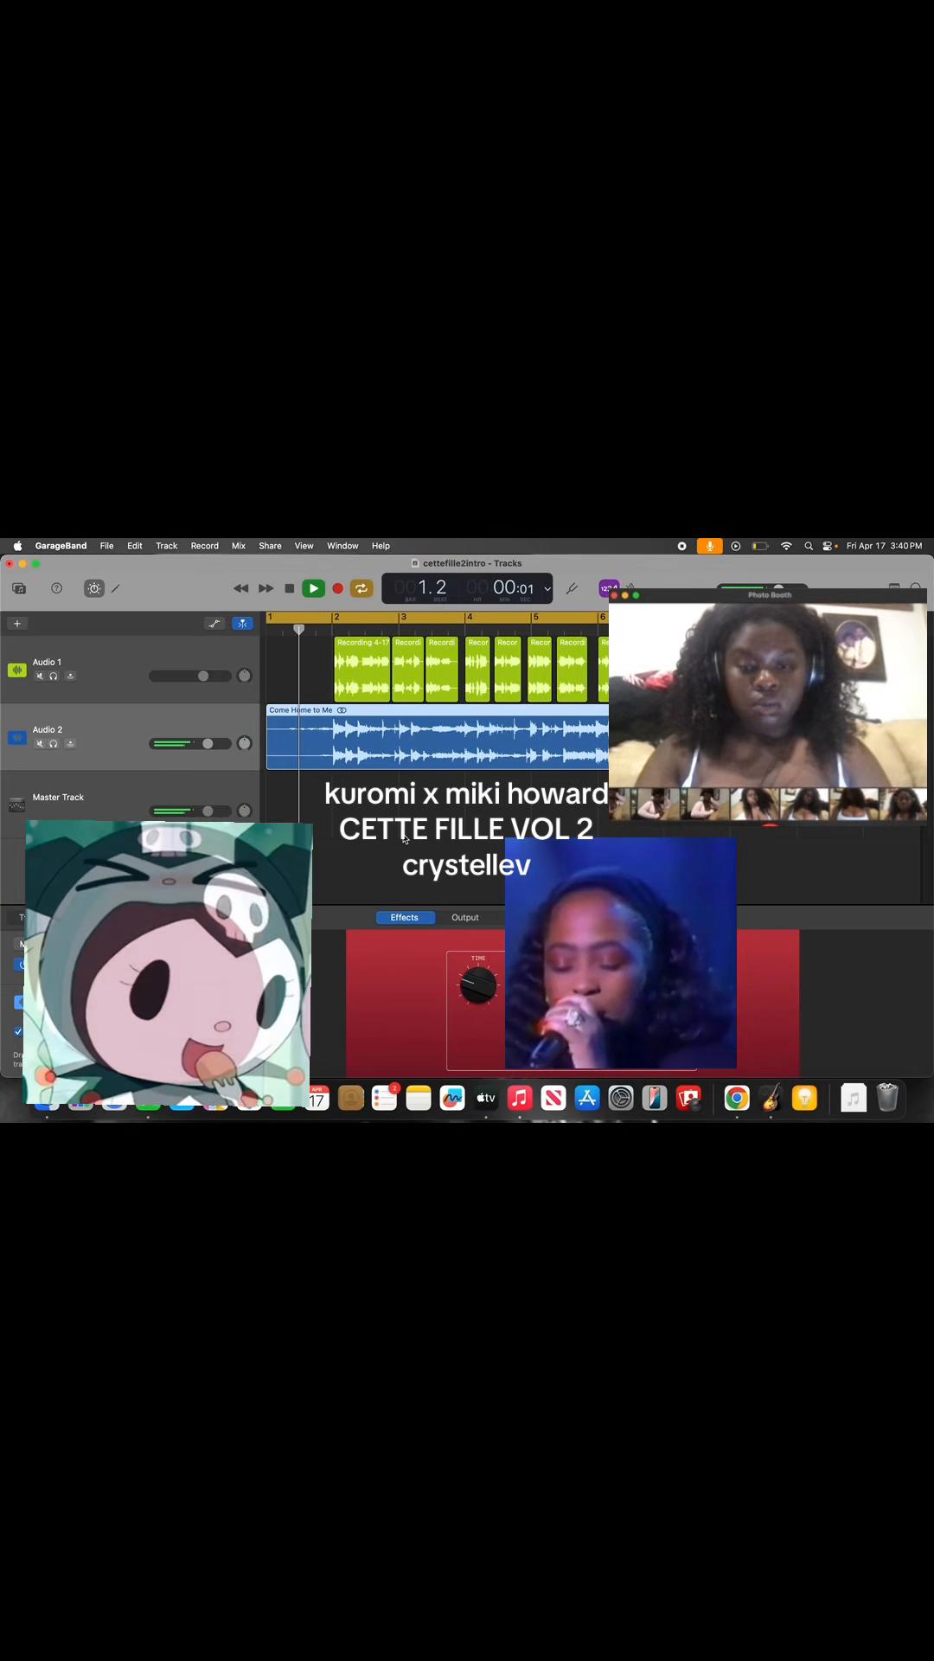
Task: Click the orange microphone menu bar indicator
Action: click(x=709, y=546)
